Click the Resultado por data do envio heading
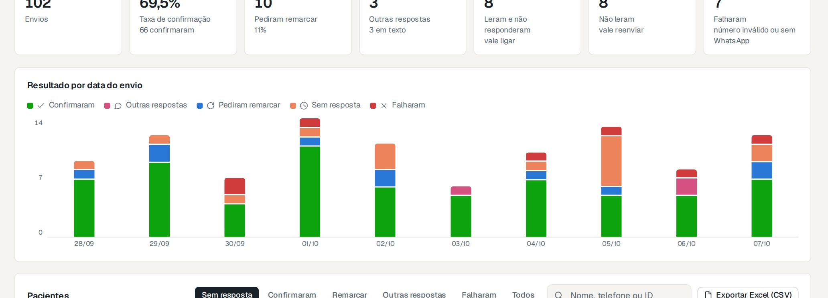Image resolution: width=828 pixels, height=298 pixels. 85,85
